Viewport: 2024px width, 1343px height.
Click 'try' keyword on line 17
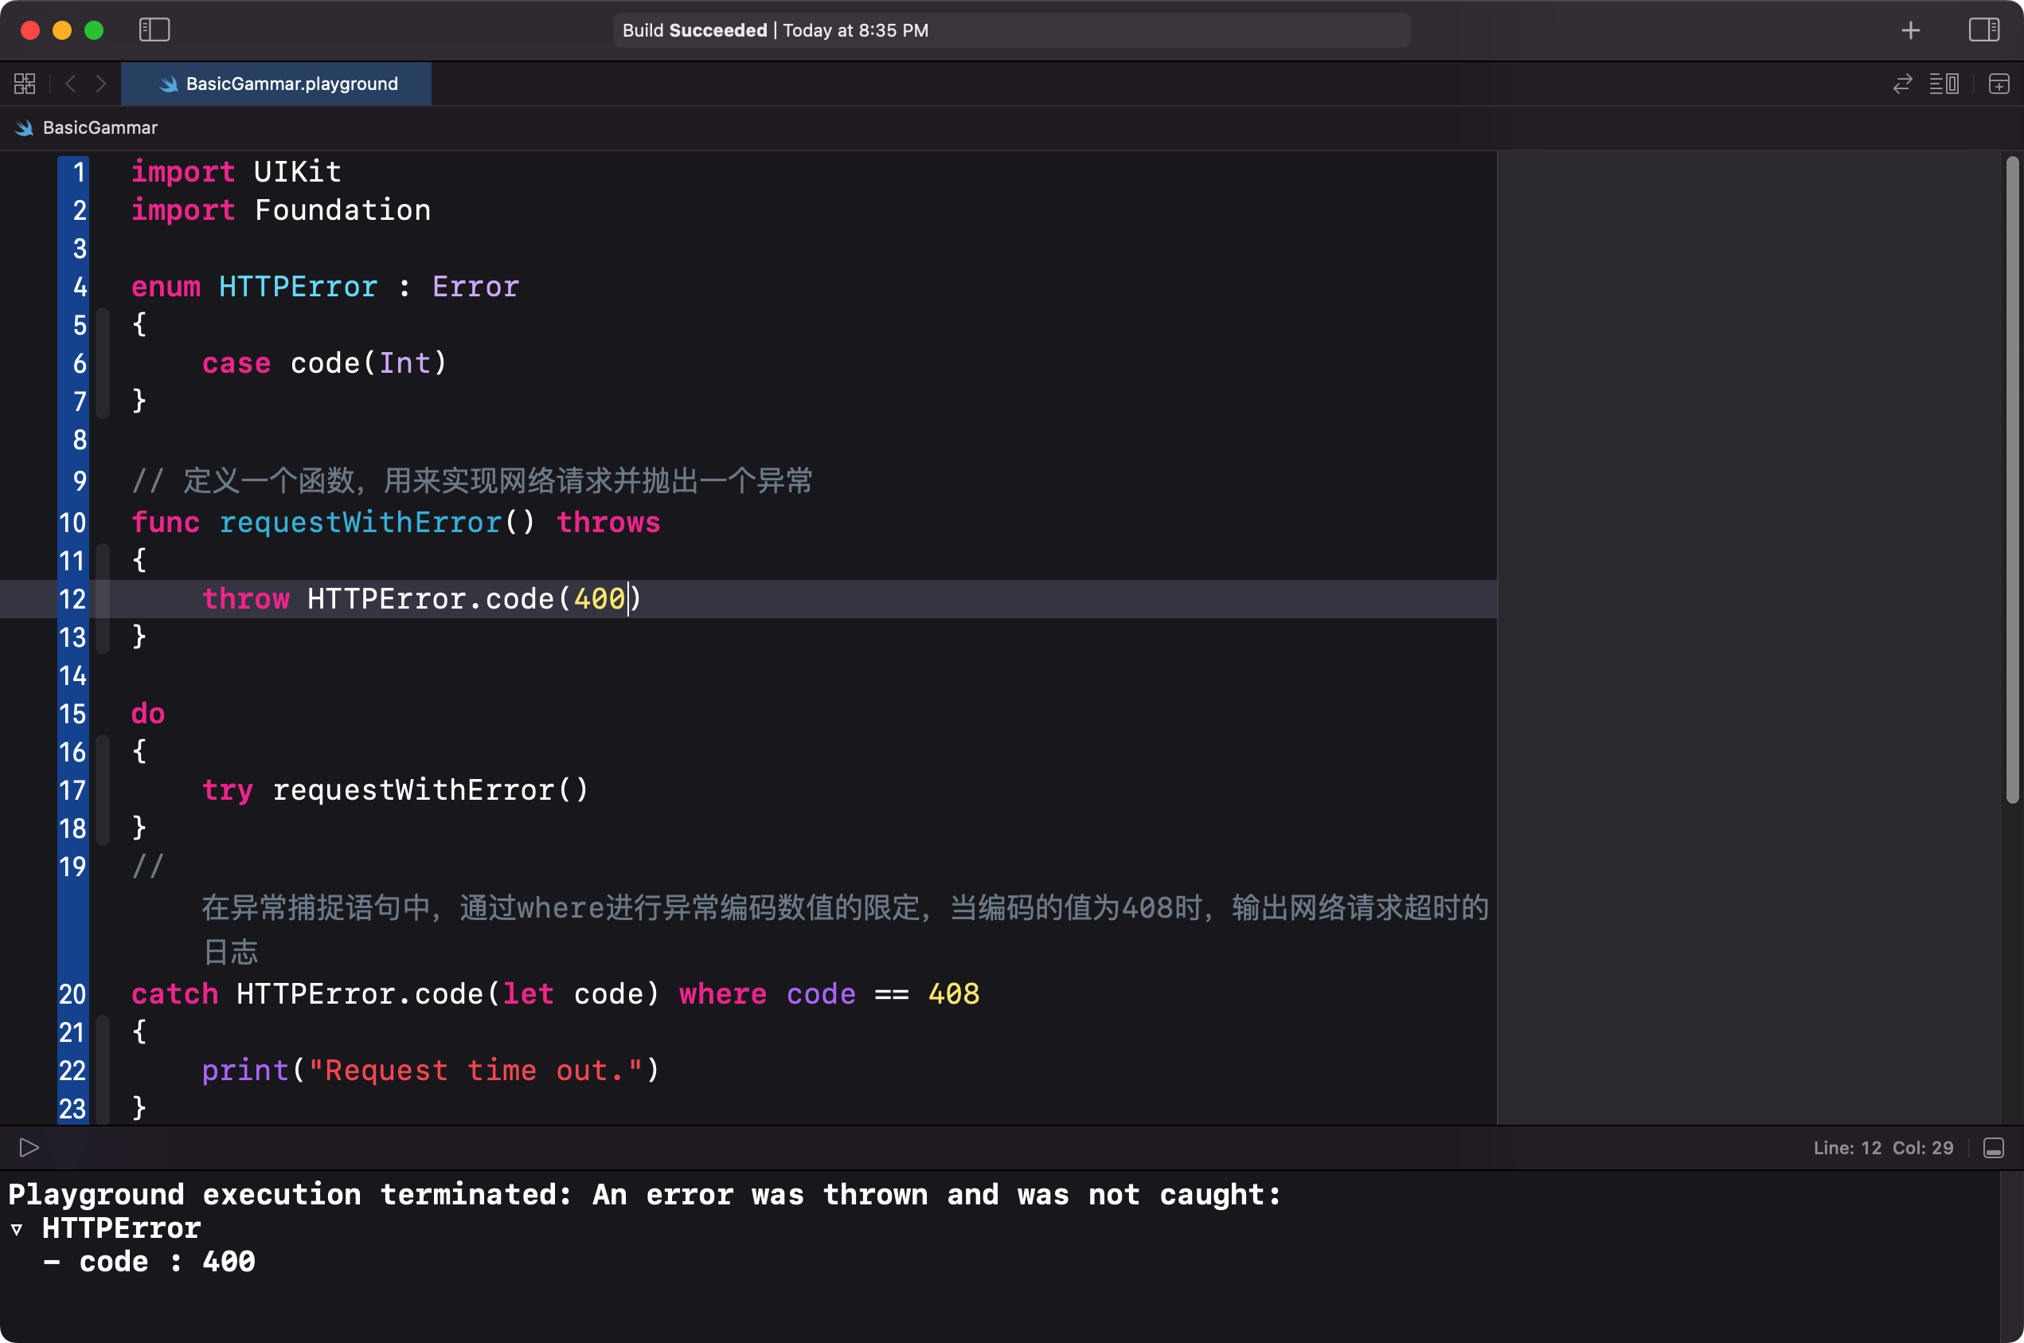(x=228, y=789)
